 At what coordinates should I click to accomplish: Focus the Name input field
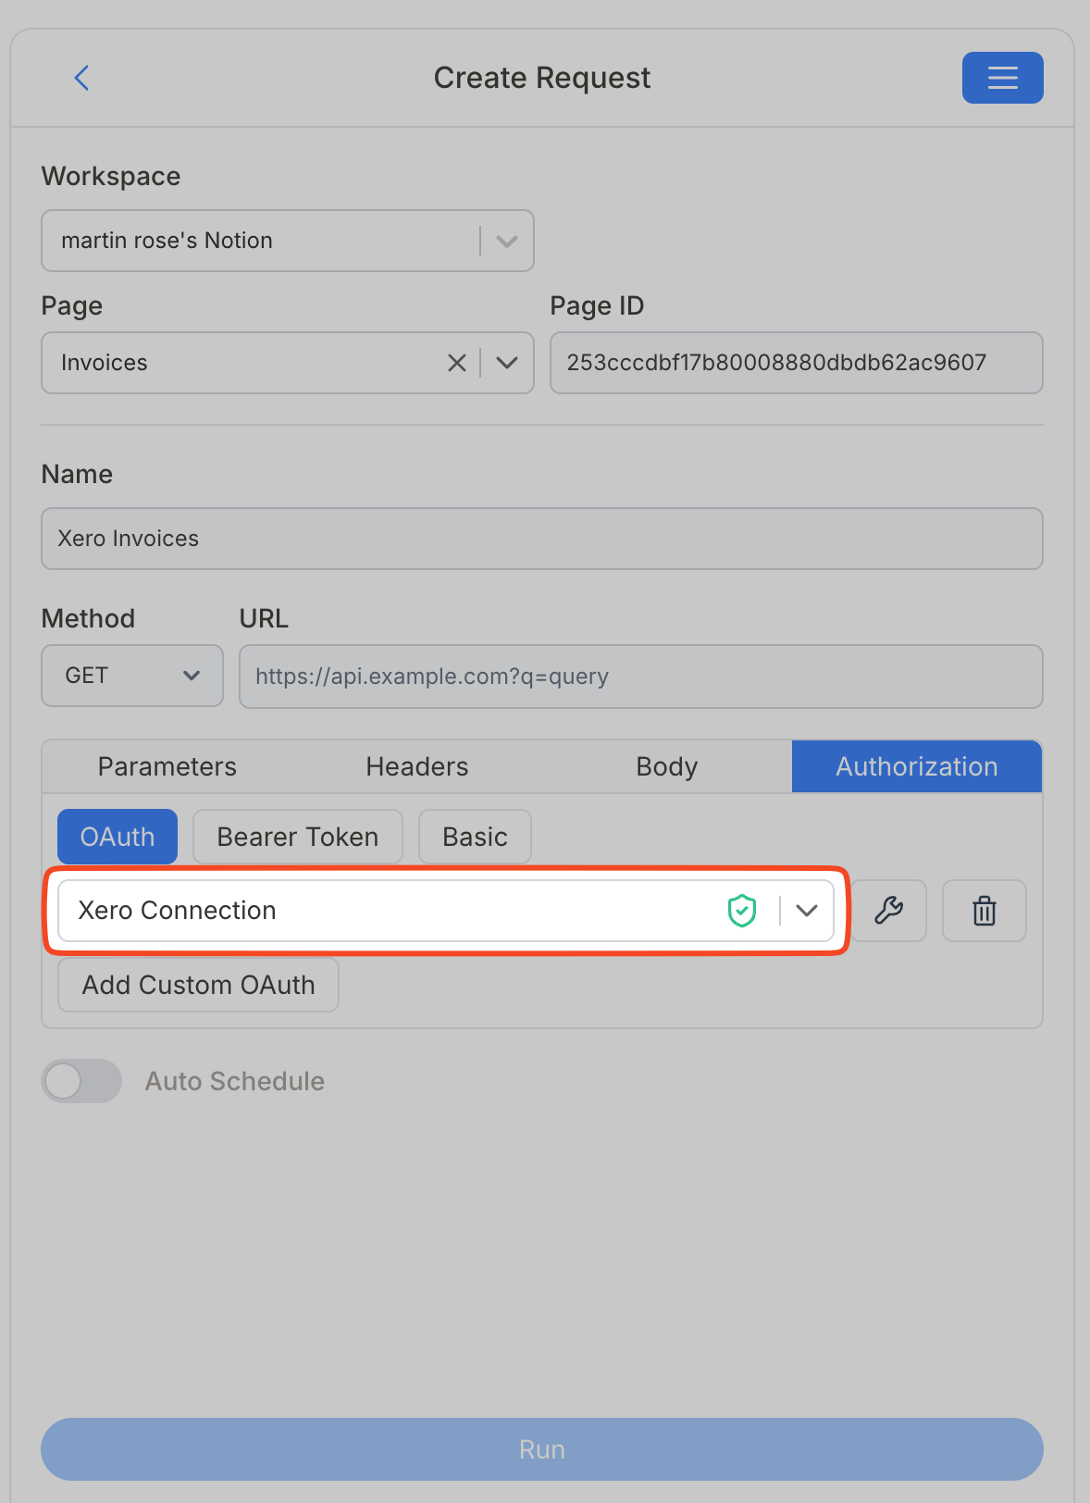click(x=542, y=539)
